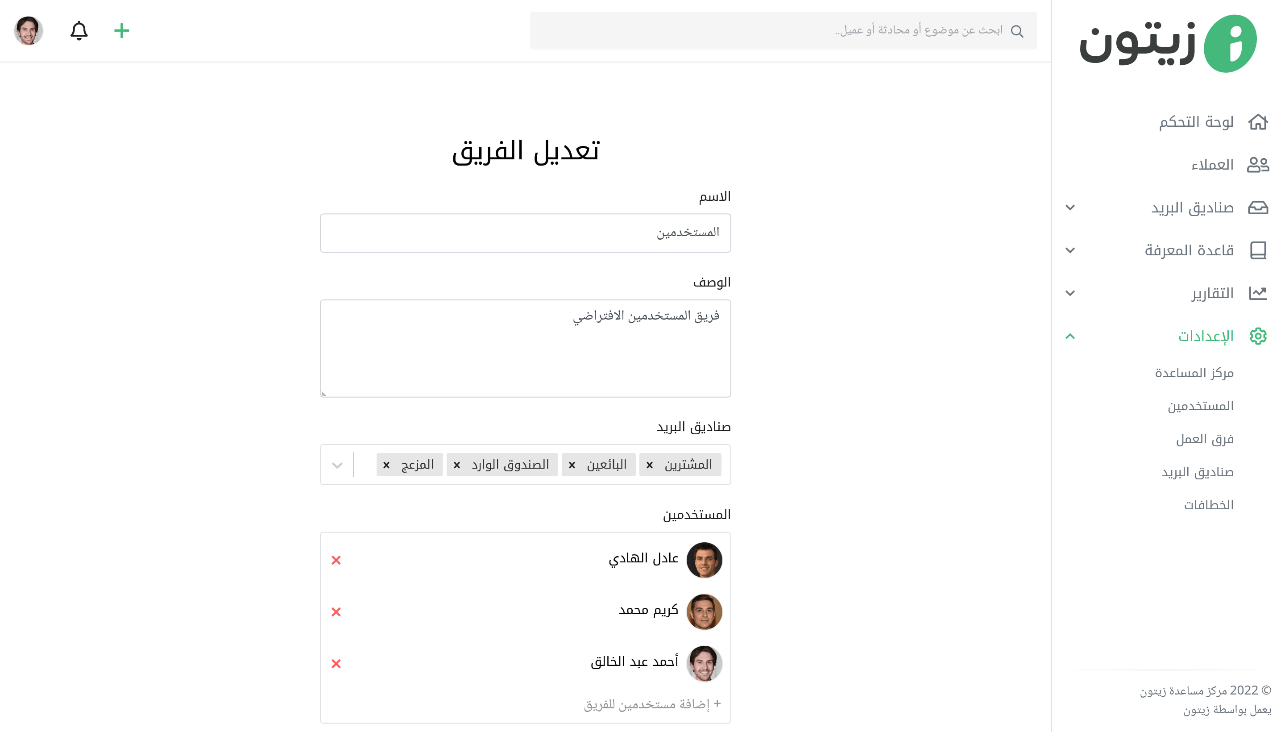Click إضافة مستخدمين للفريق link
This screenshot has width=1285, height=732.
tap(652, 704)
